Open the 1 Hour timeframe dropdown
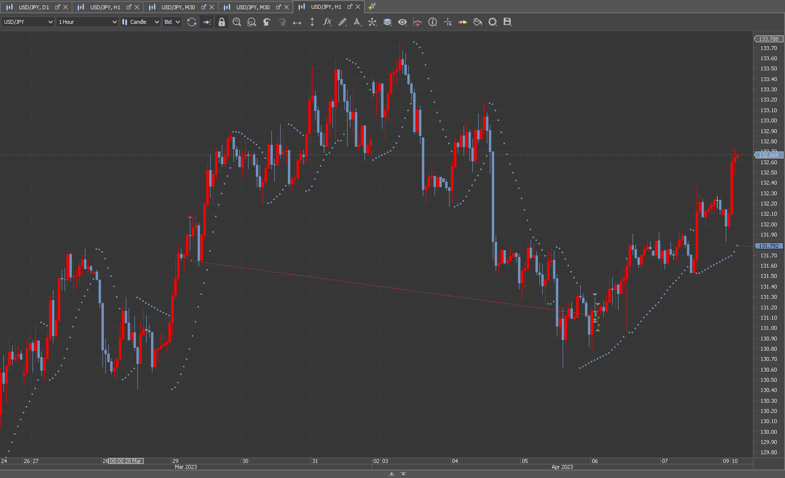Screen dimensions: 785x478 click(x=87, y=22)
